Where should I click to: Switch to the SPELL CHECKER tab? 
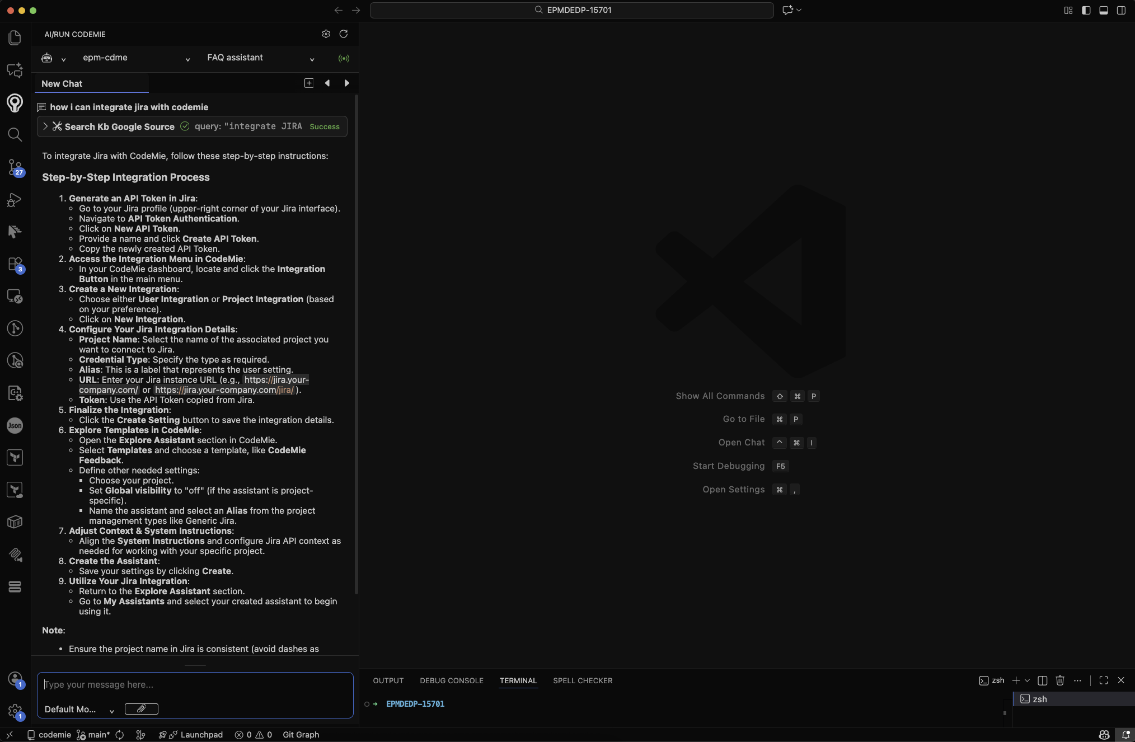(x=582, y=680)
